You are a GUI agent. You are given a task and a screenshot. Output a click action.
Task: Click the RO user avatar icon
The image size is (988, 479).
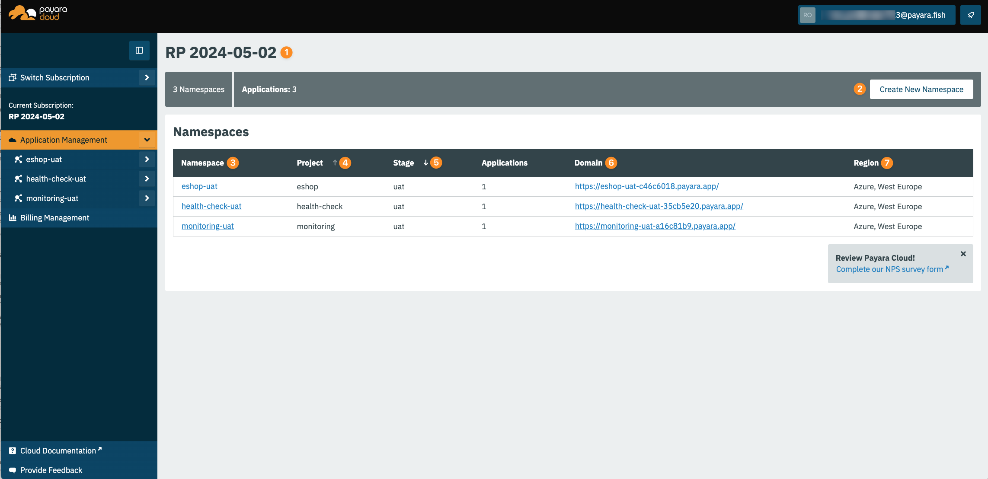[807, 15]
